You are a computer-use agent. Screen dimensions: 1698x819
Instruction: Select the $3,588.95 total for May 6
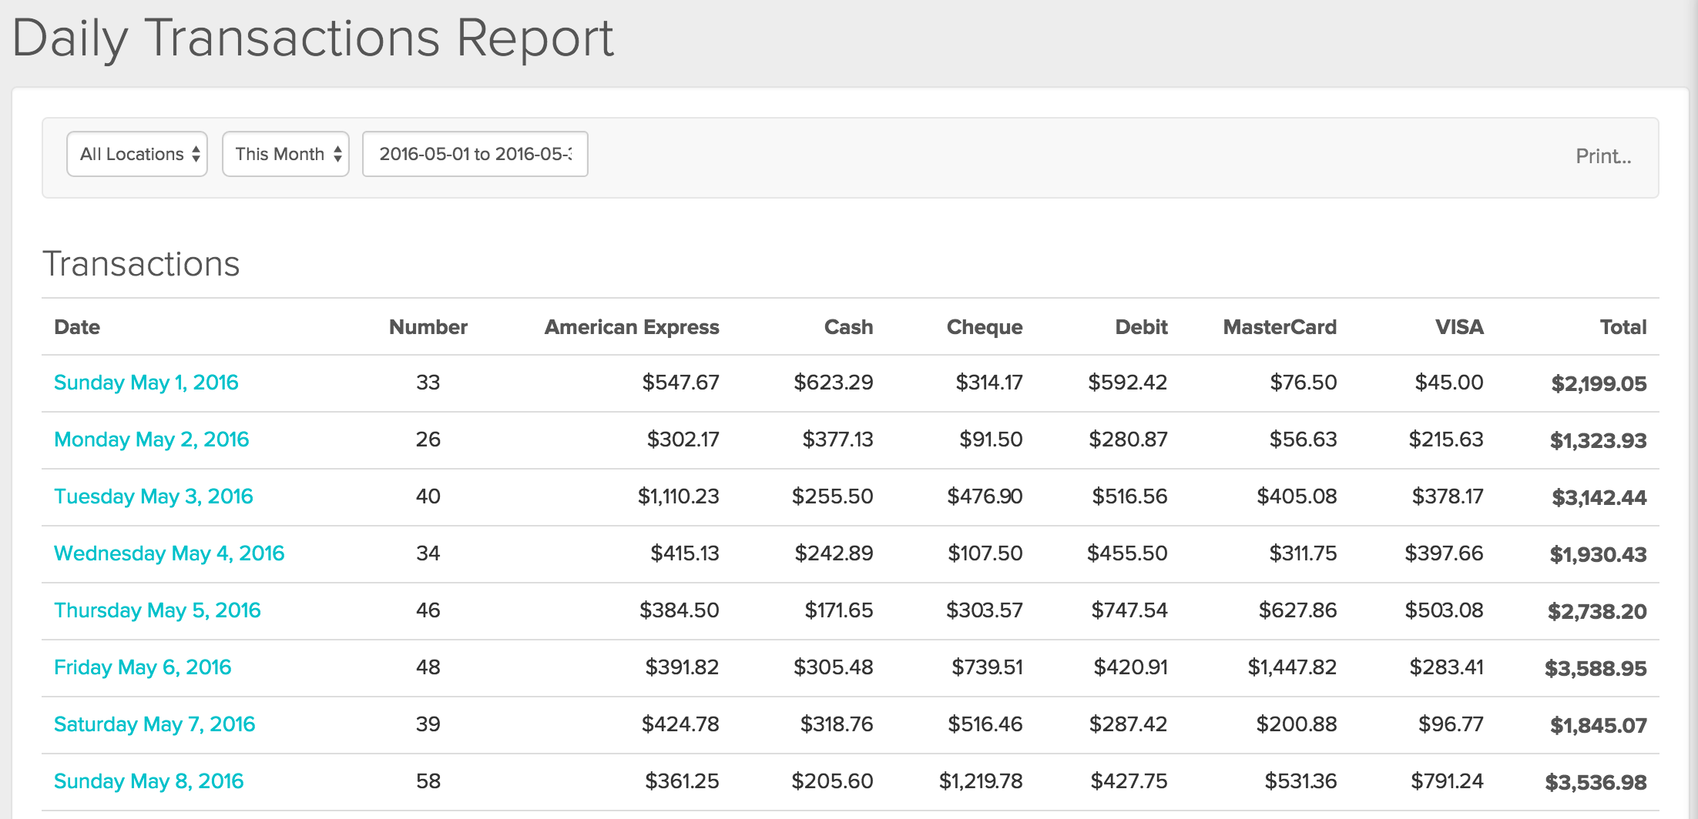pos(1596,668)
